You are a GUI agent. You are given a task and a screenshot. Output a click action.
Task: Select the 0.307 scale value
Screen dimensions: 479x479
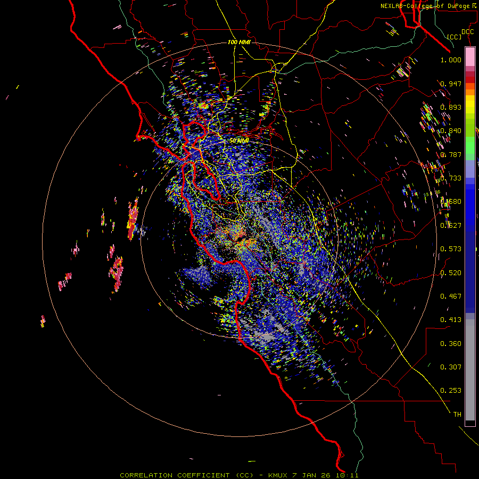click(x=451, y=367)
